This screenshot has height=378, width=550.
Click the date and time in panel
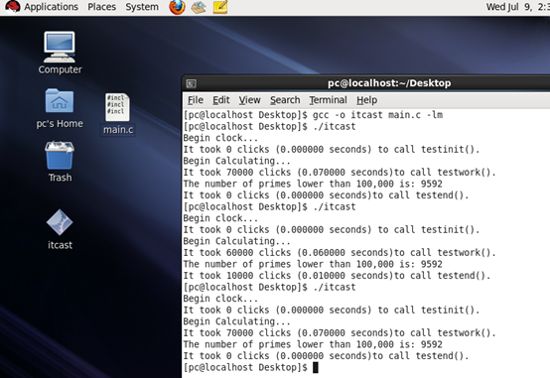[x=517, y=7]
